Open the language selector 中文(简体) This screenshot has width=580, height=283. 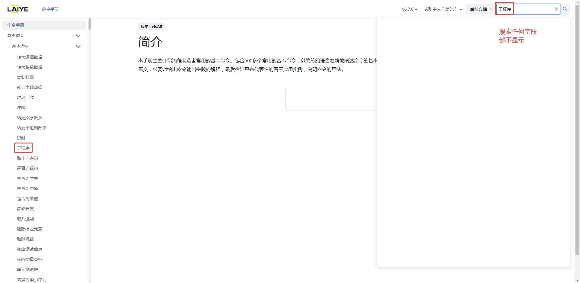pos(443,9)
